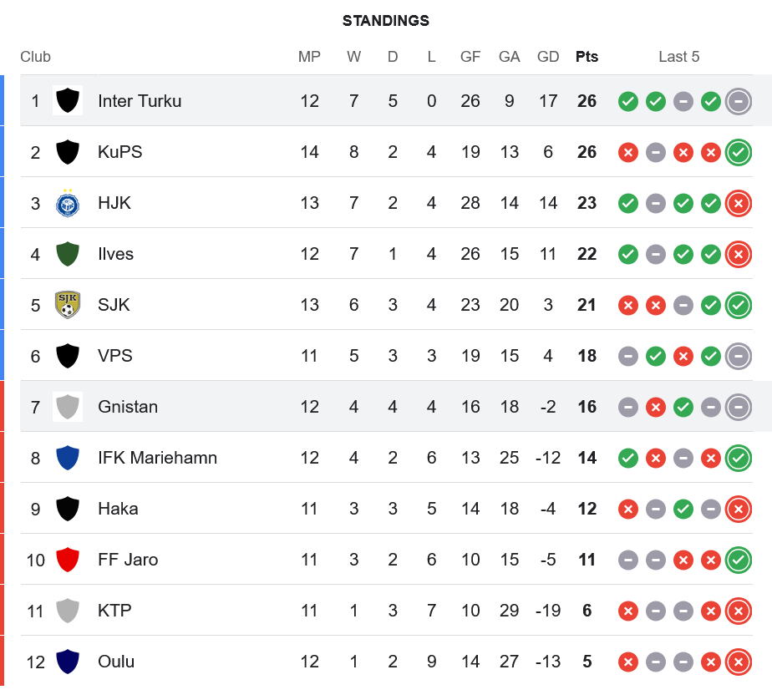This screenshot has width=772, height=700.
Task: Click the green Ilves shield icon
Action: pyautogui.click(x=67, y=254)
